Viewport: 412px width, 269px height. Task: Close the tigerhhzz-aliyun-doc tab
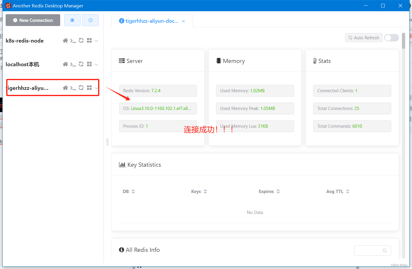183,21
